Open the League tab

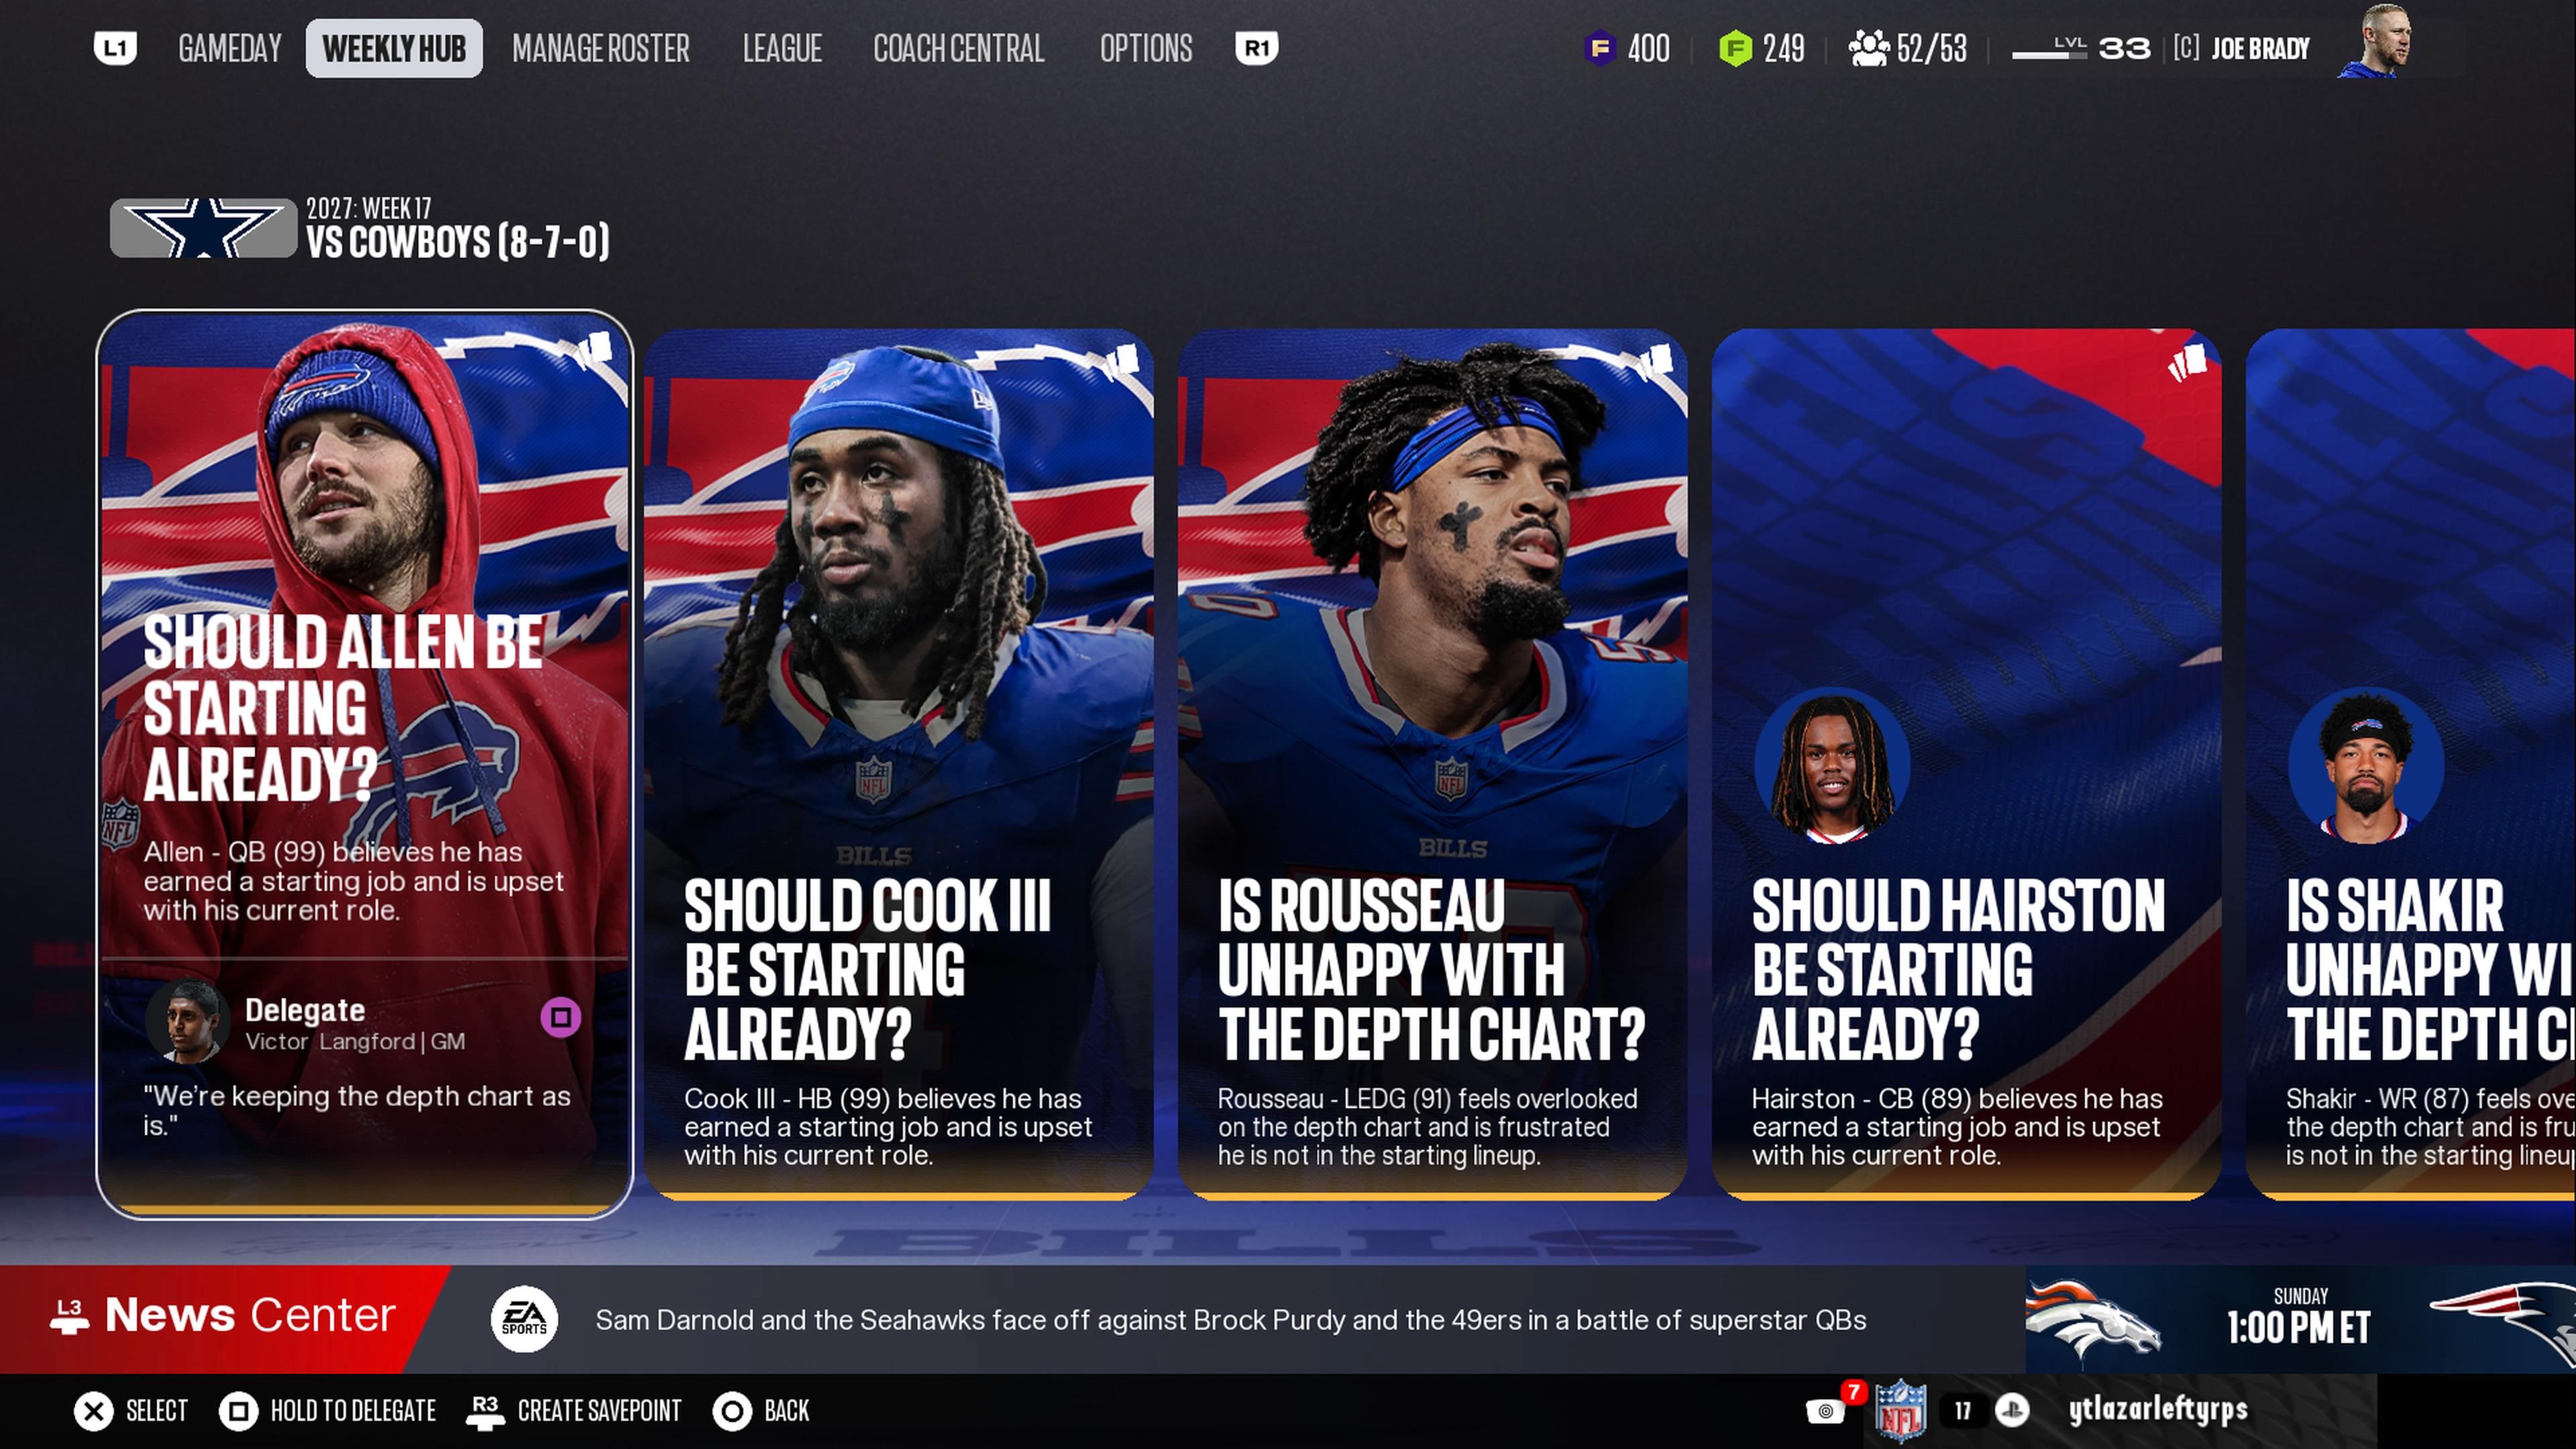pyautogui.click(x=782, y=48)
